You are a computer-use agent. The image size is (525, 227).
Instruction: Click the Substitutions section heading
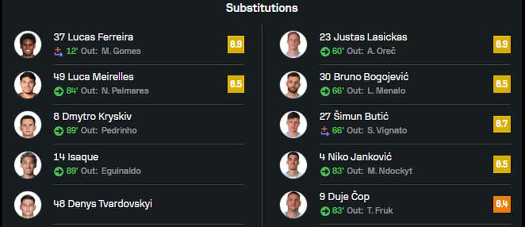click(262, 8)
